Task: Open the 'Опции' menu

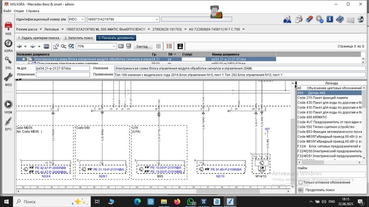Action: (x=19, y=11)
